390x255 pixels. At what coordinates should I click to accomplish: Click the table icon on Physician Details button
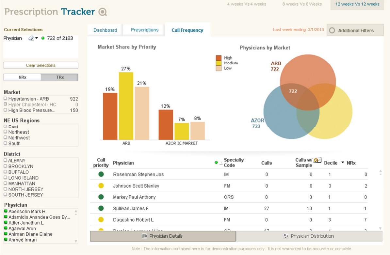pyautogui.click(x=144, y=236)
